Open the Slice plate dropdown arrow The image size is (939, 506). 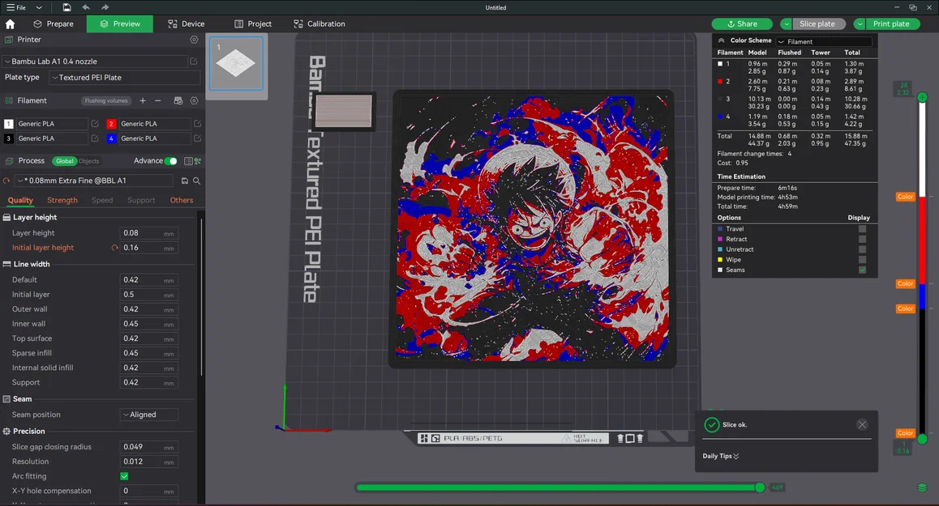(787, 24)
